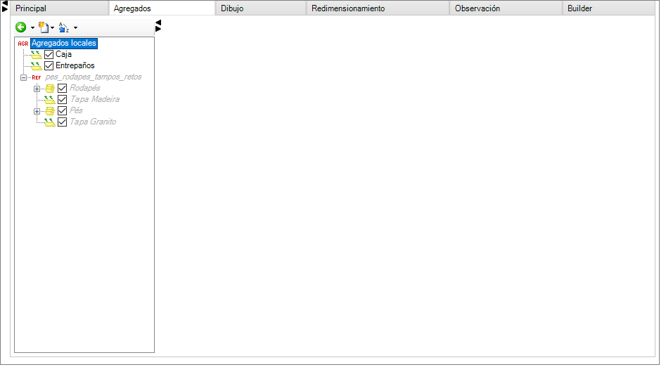Click the yellow aggregate icon beside Caja
Image resolution: width=666 pixels, height=379 pixels.
point(36,55)
